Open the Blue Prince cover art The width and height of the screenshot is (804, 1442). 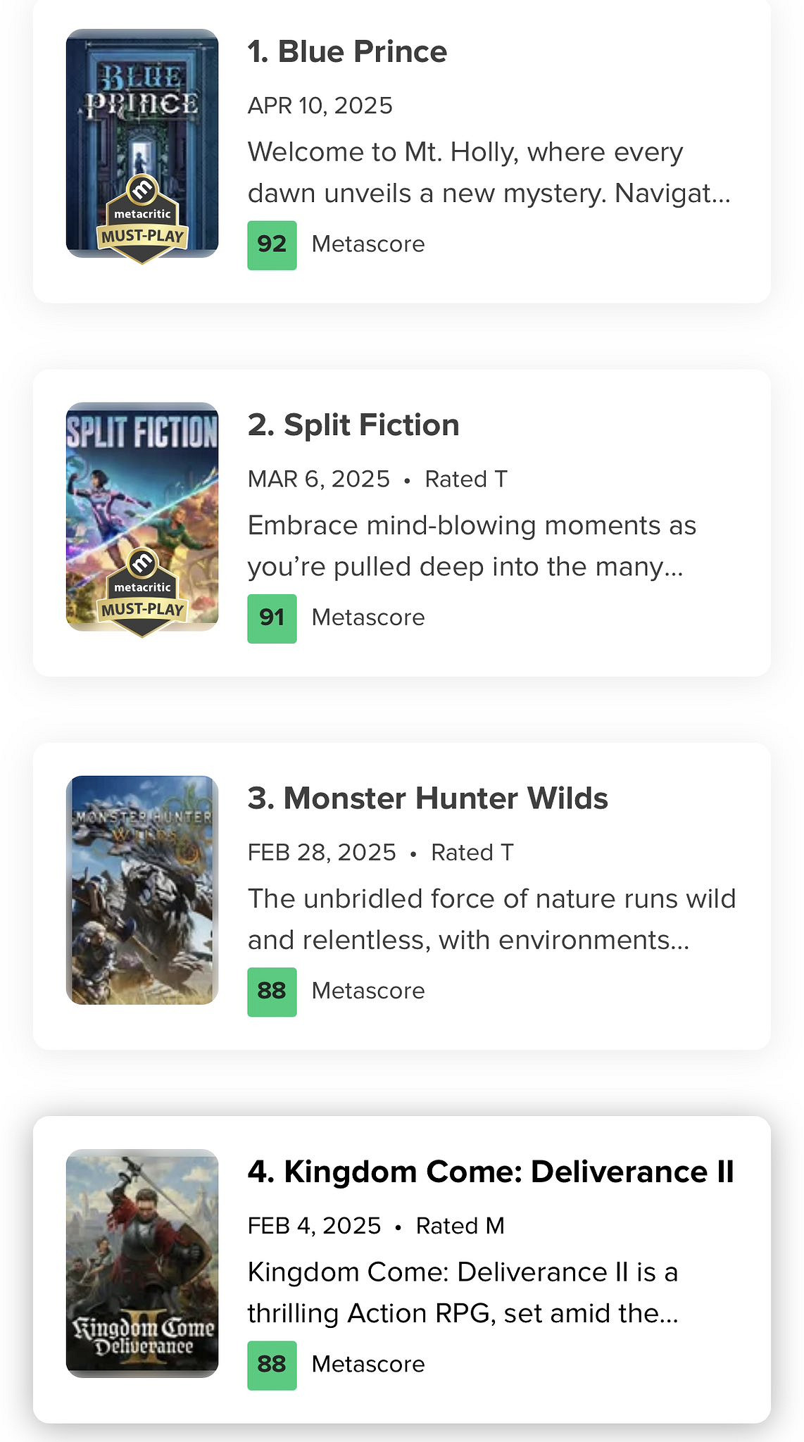pos(142,106)
